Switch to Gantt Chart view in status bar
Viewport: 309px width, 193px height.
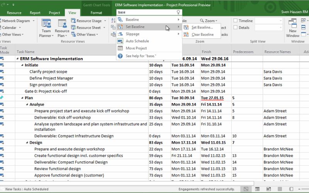246,189
